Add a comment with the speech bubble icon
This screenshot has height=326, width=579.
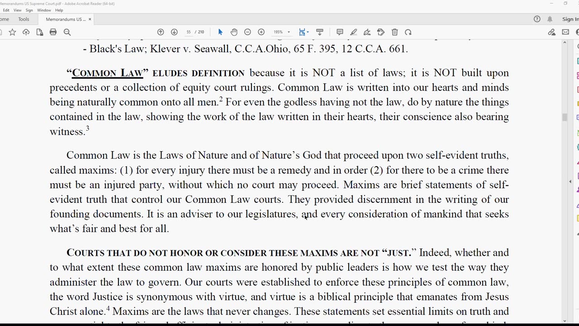(x=340, y=32)
